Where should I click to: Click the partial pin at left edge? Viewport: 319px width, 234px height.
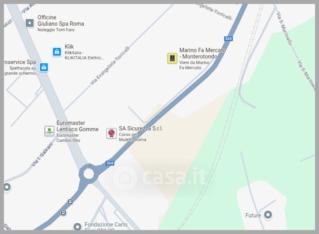(7, 187)
